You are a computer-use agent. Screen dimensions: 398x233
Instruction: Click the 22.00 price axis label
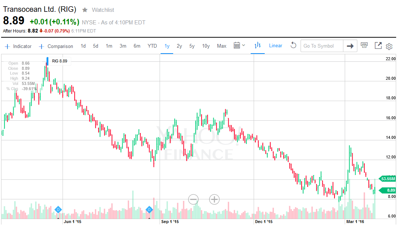(391, 59)
